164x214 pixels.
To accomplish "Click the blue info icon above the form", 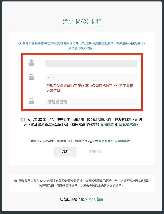I will click(x=20, y=43).
